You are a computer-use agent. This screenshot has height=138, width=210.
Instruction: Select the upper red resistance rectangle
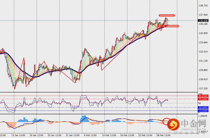[167, 15]
